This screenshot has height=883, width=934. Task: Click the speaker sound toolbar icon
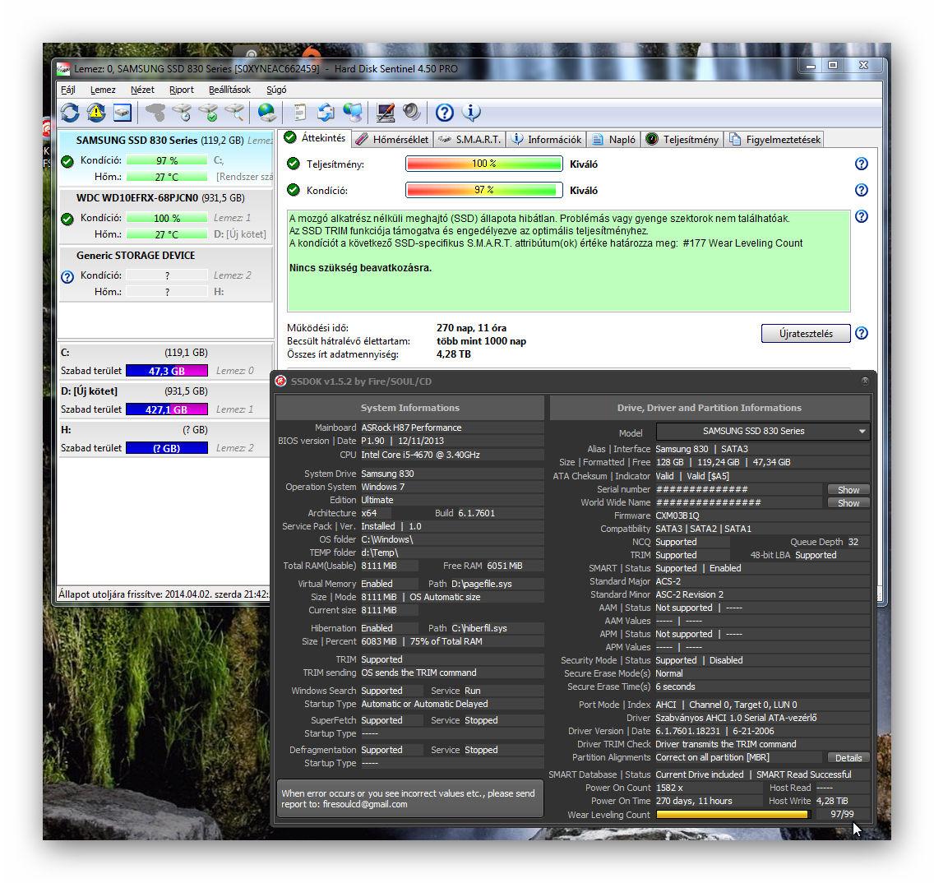(x=411, y=112)
